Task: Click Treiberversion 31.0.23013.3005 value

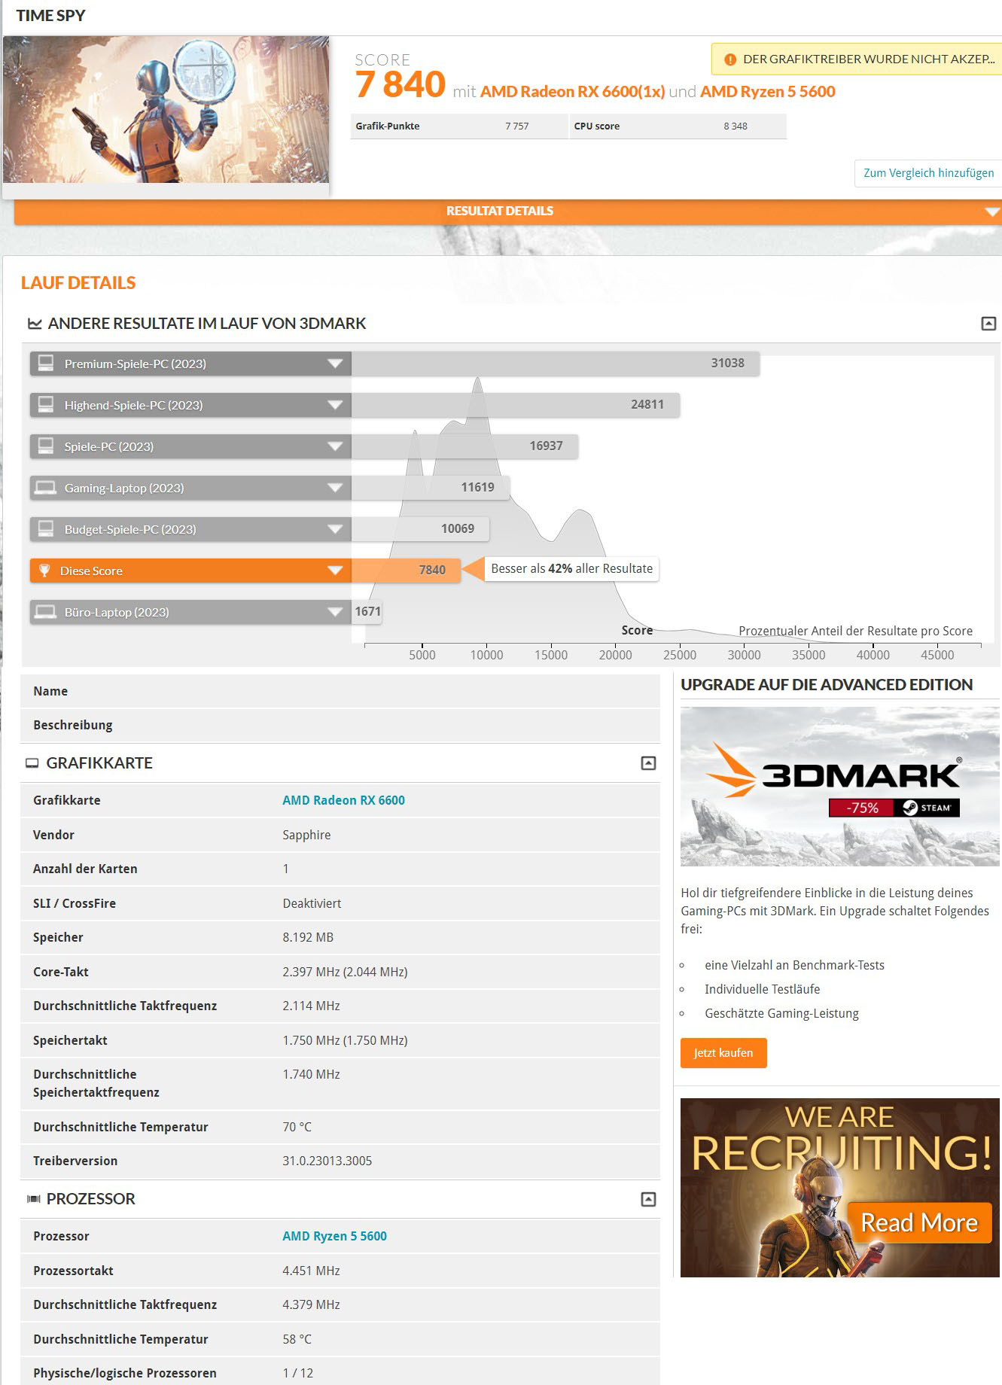Action: (x=327, y=1161)
